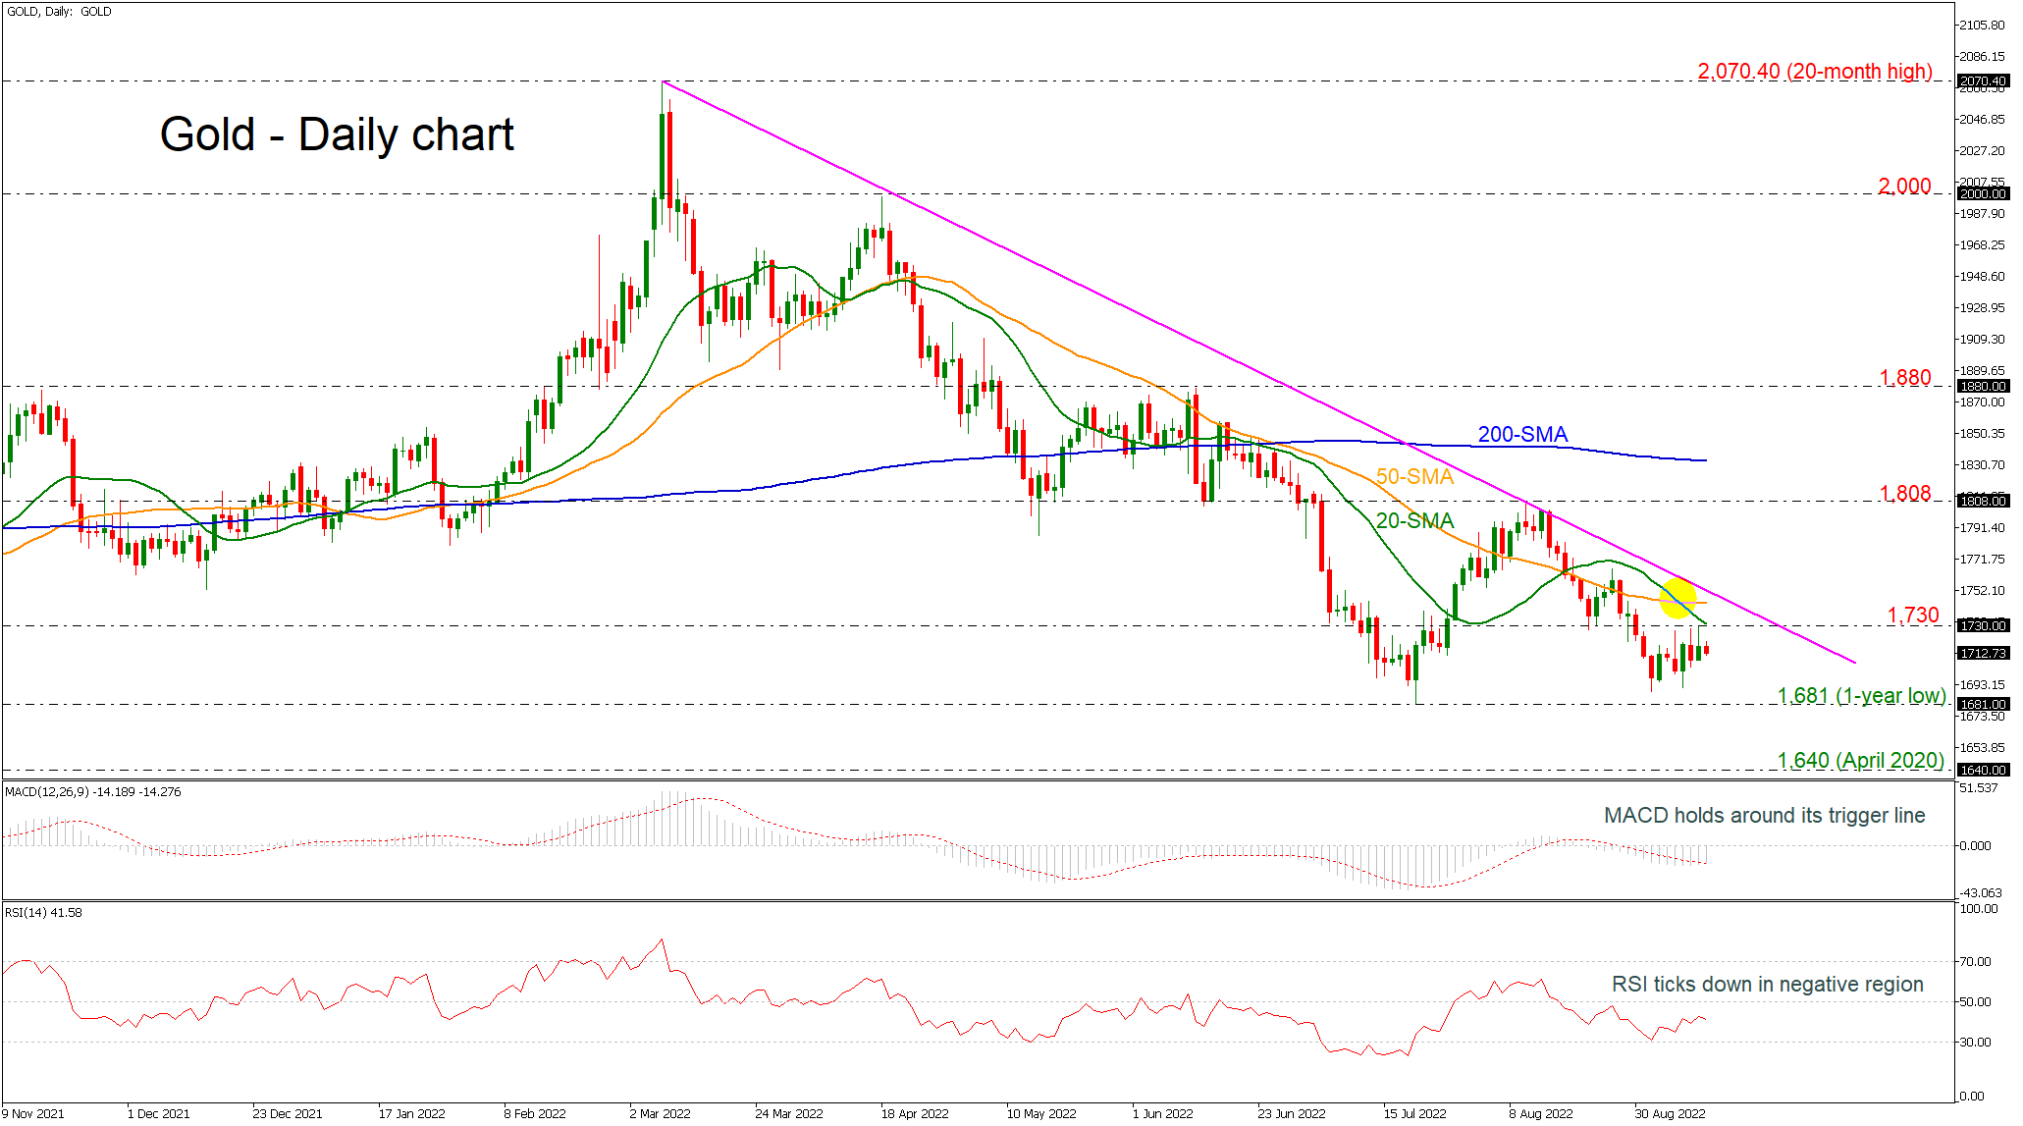
Task: Click the GOLD, Daily symbol header
Action: tap(59, 12)
